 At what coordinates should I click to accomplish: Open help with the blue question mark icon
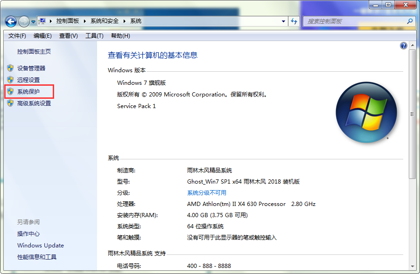[404, 46]
